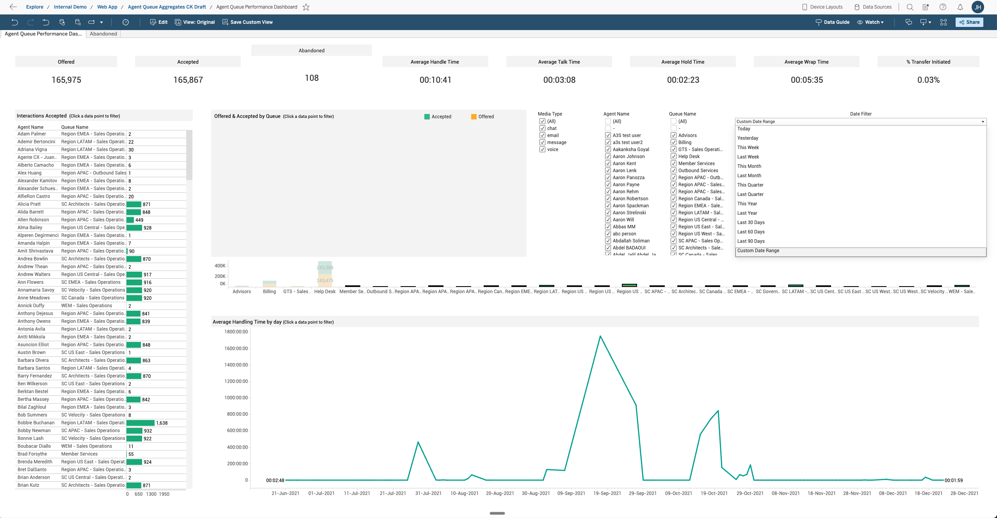Screen dimensions: 997x518
Task: Favorite the dashboard with the star icon
Action: (x=306, y=7)
